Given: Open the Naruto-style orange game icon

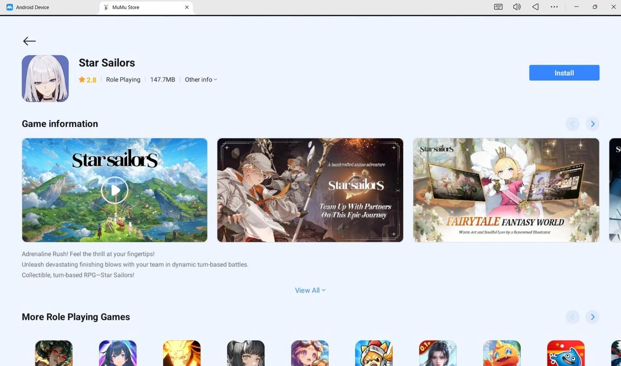Looking at the screenshot, I should (x=182, y=353).
